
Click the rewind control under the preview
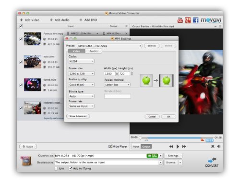pyautogui.click(x=171, y=146)
